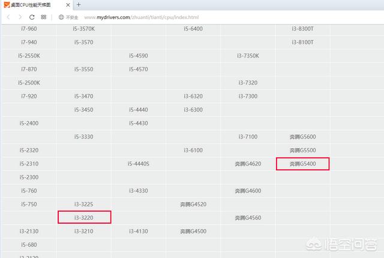Click cell i7-960
Viewport: 384px width, 258px height.
click(29, 29)
